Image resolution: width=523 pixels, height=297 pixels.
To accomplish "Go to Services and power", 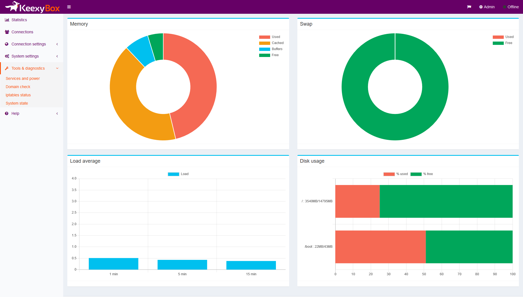I will coord(23,78).
